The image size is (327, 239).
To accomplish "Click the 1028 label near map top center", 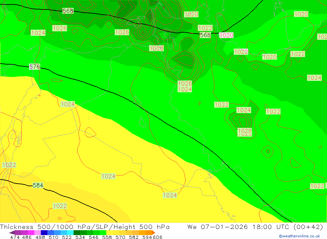I will (156, 48).
